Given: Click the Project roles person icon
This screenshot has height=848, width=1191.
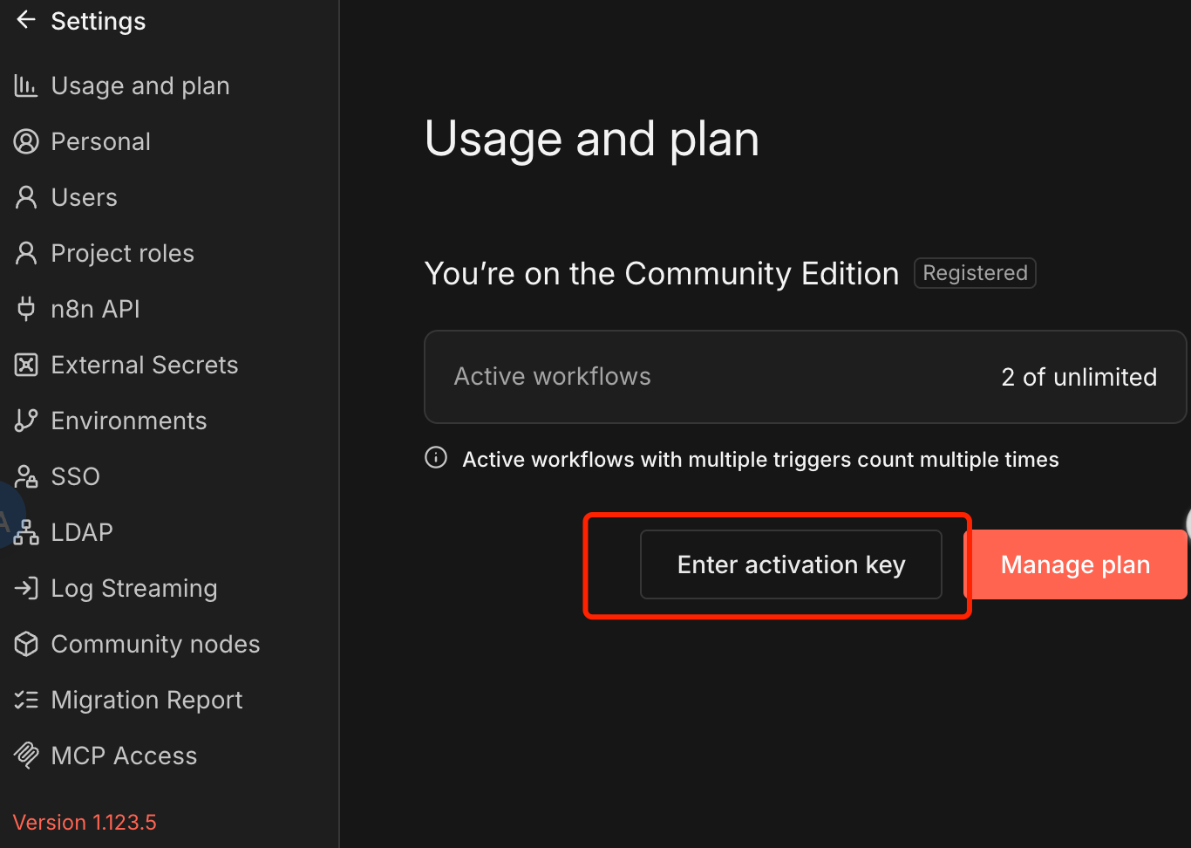Looking at the screenshot, I should tap(26, 253).
